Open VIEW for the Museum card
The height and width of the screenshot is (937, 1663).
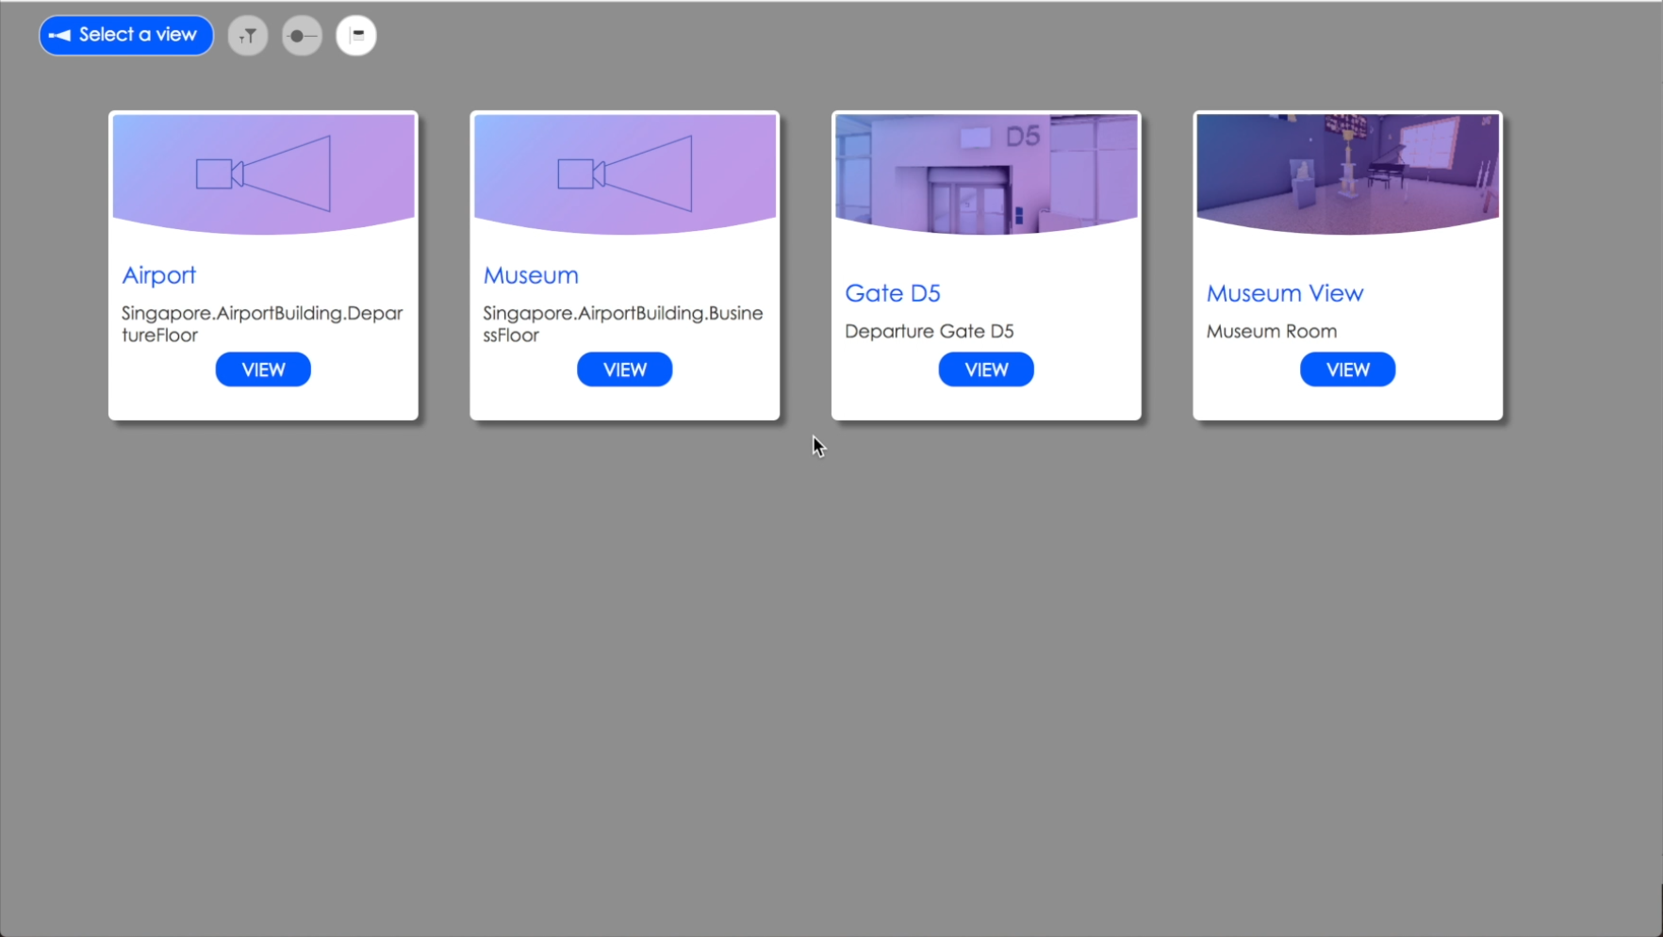625,370
